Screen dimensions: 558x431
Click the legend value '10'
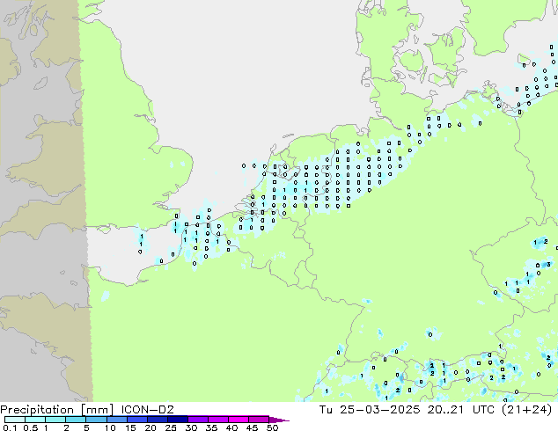(110, 427)
